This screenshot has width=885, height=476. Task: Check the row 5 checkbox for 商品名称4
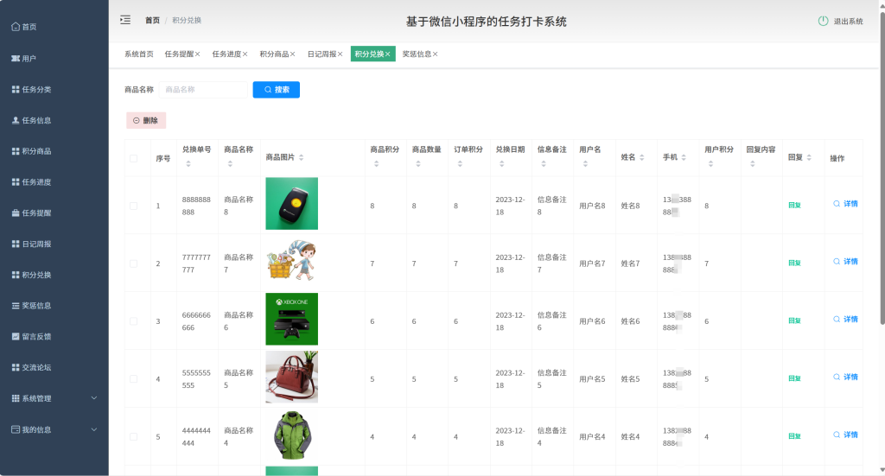click(134, 436)
